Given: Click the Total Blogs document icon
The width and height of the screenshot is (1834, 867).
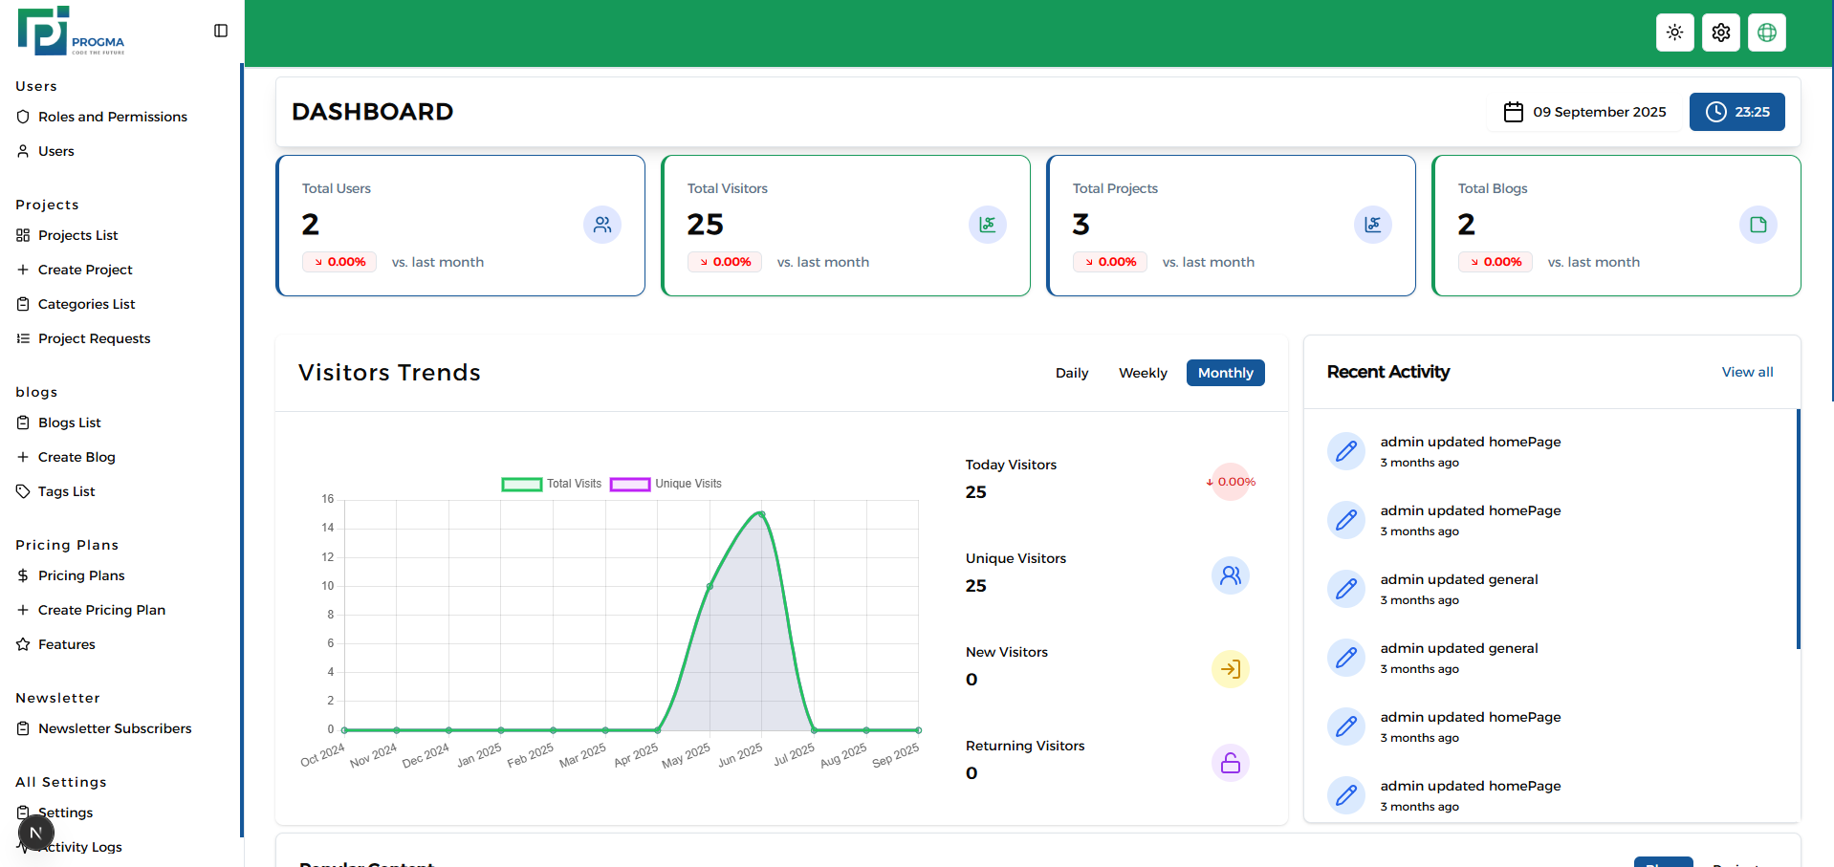Looking at the screenshot, I should (1758, 225).
